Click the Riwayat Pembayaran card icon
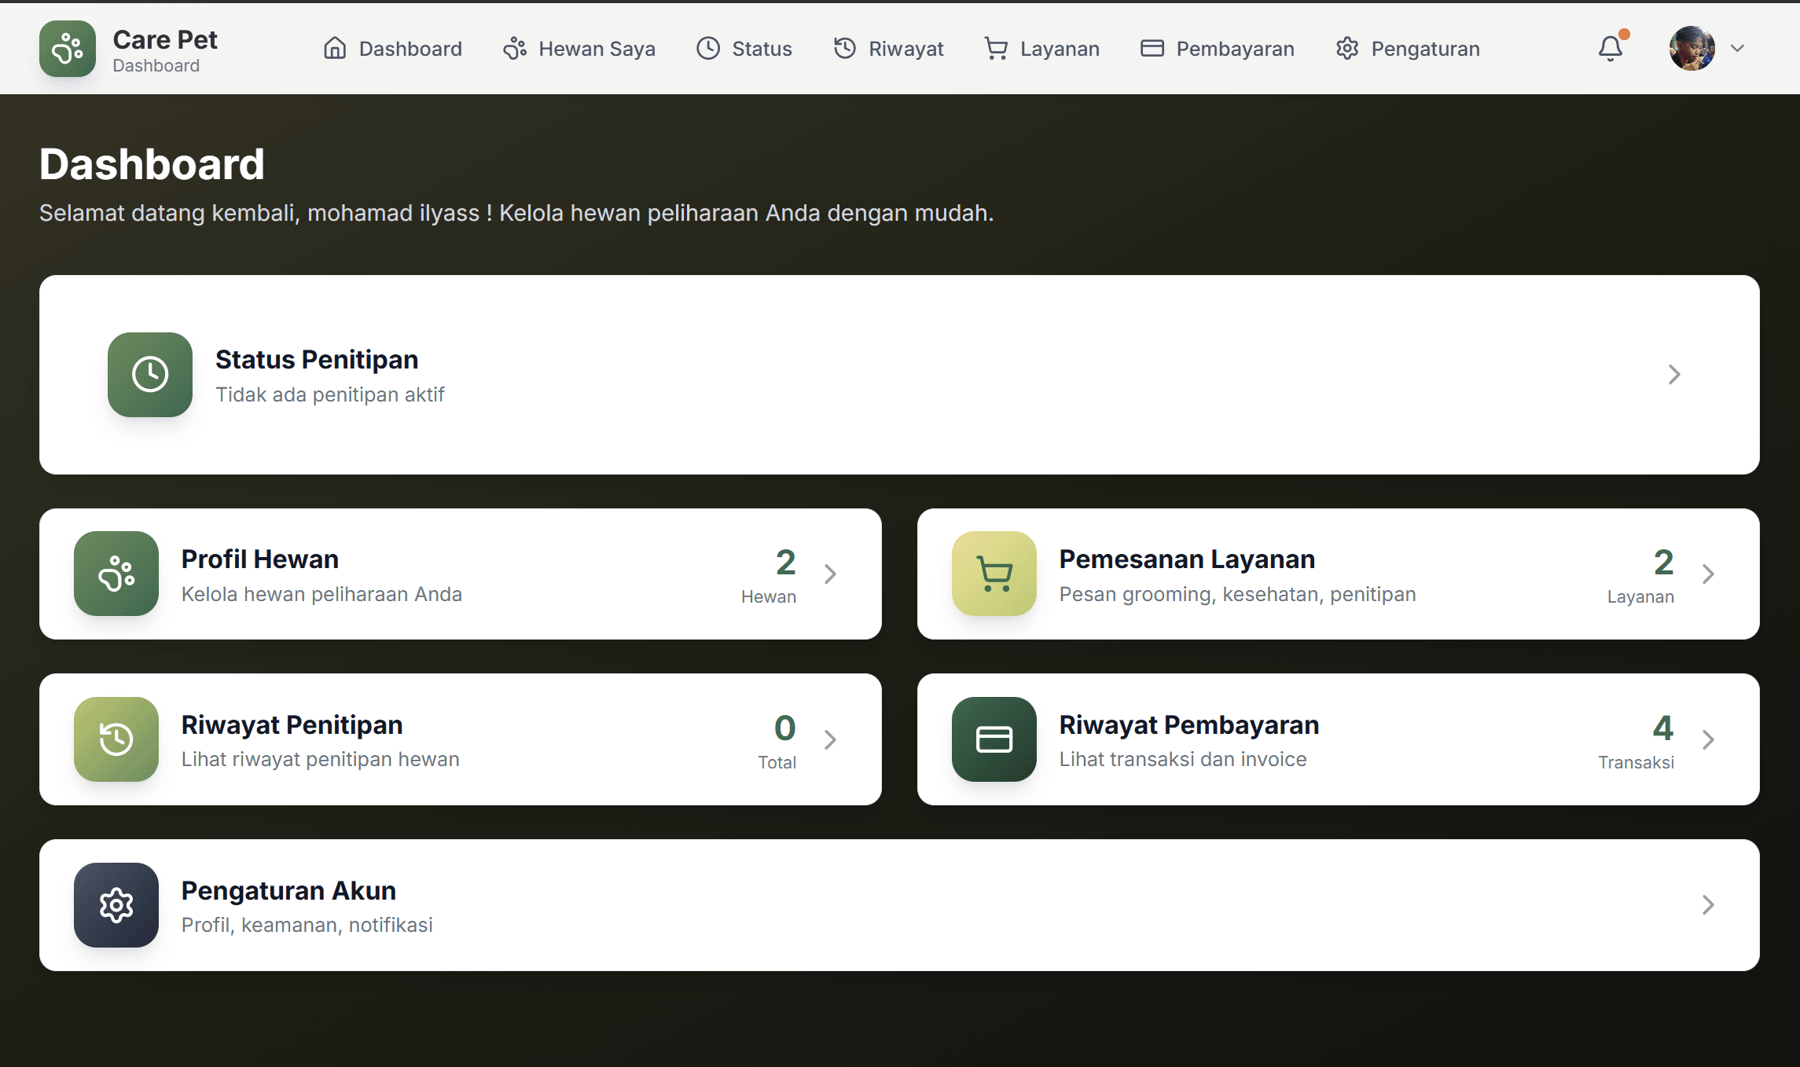This screenshot has width=1800, height=1067. [994, 739]
